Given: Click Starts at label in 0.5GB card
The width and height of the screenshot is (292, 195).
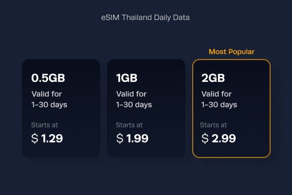Looking at the screenshot, I should [x=44, y=125].
